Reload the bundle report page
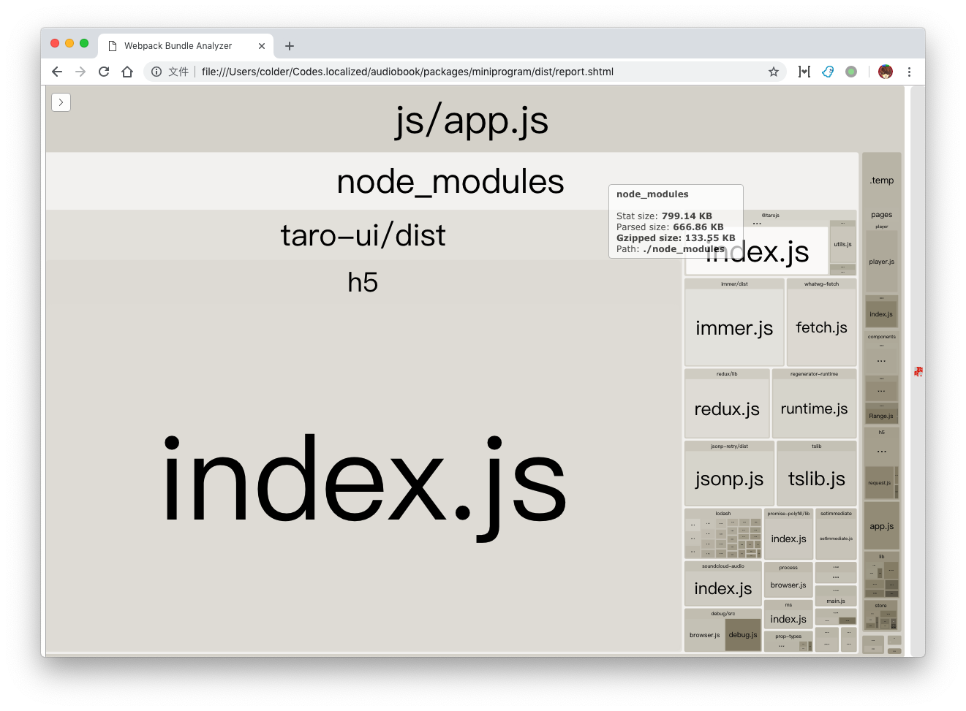This screenshot has height=711, width=966. (x=104, y=72)
